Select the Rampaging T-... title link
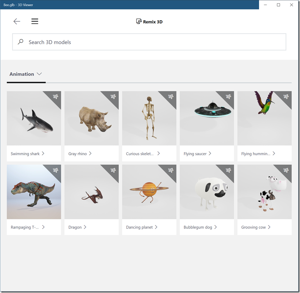Viewport: 300px width, 293px height. pyautogui.click(x=25, y=227)
